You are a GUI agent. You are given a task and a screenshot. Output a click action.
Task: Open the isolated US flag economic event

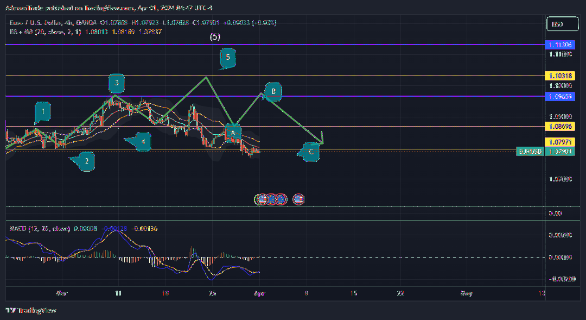(298, 199)
